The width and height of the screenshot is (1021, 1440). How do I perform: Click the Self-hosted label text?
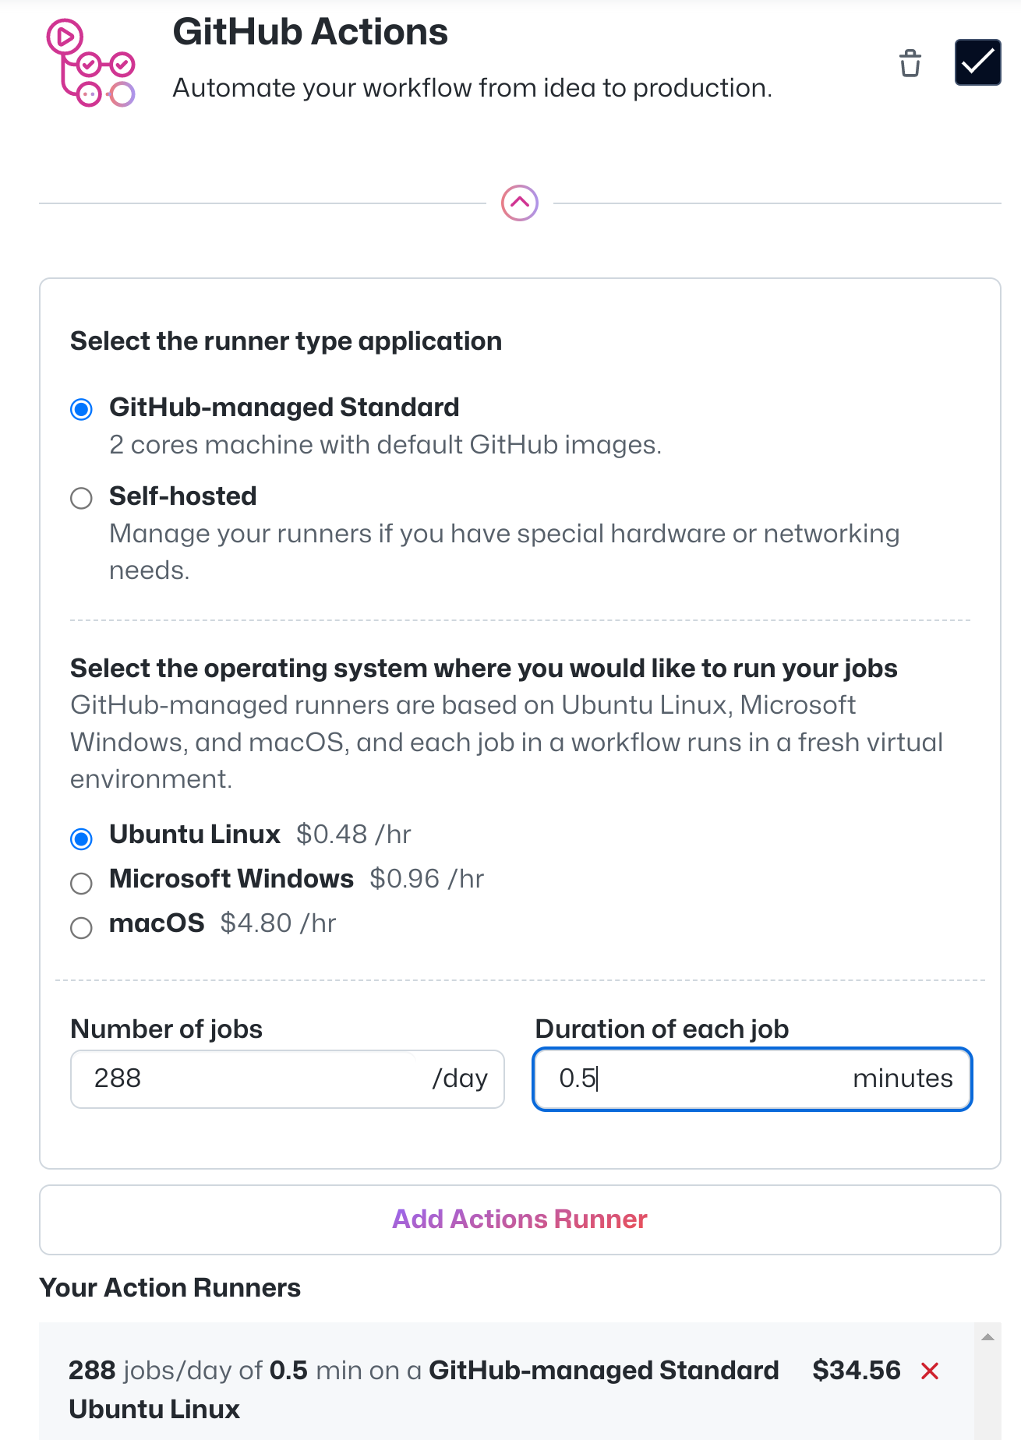point(183,496)
